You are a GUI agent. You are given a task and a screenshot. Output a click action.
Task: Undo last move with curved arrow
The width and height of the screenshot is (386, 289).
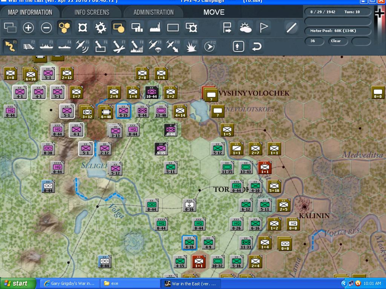(x=256, y=46)
